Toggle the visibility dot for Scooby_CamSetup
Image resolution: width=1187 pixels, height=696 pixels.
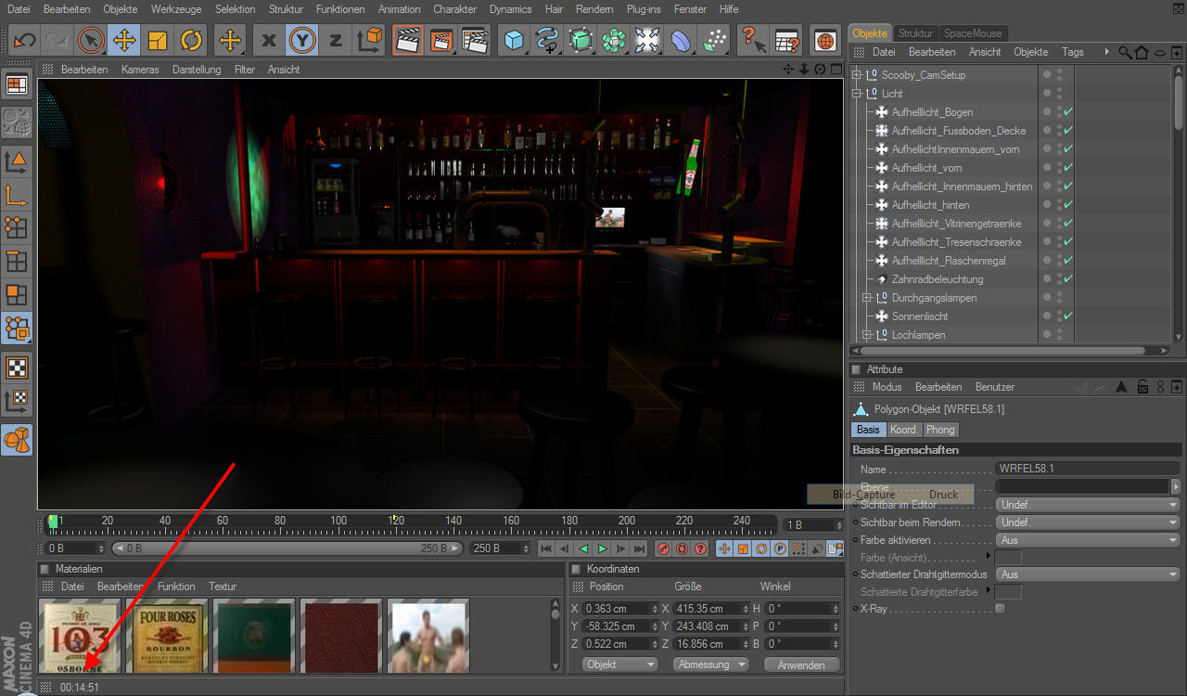click(1047, 73)
